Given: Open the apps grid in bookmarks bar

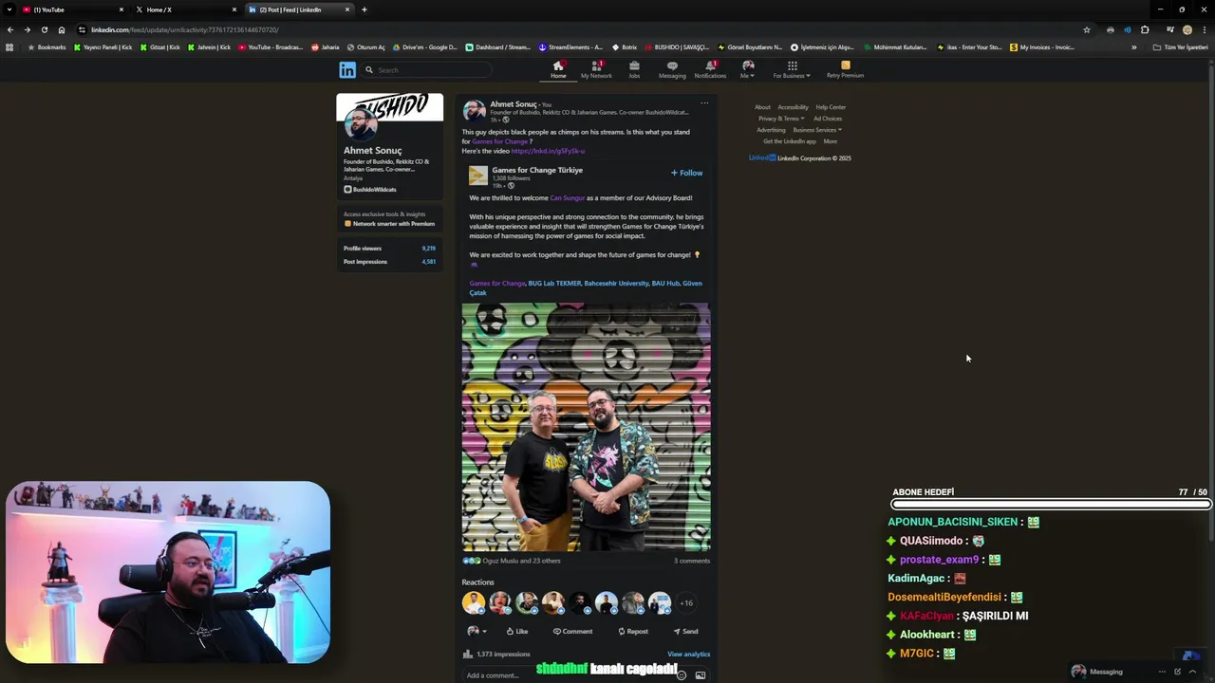Looking at the screenshot, I should [x=9, y=47].
